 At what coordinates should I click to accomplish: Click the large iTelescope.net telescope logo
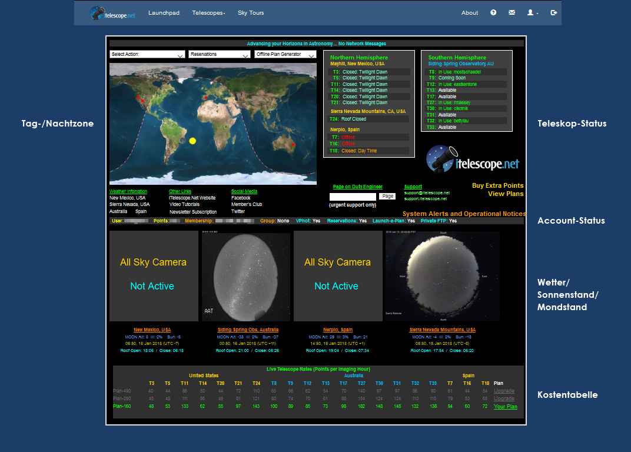click(473, 159)
